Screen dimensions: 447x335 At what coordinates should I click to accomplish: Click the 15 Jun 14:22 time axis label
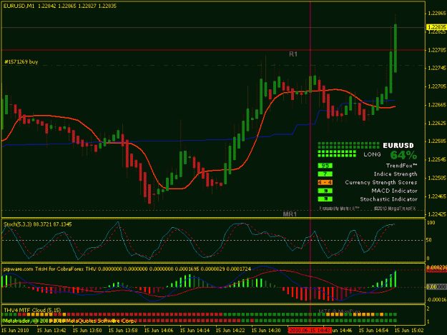click(x=230, y=331)
